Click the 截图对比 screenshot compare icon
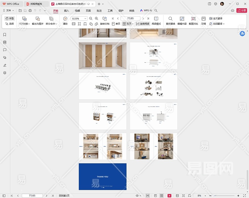The image size is (249, 198). pos(193,19)
